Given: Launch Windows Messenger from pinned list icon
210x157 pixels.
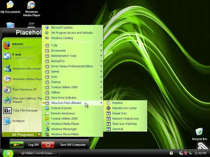Looking at the screenshot, I should (x=7, y=69).
